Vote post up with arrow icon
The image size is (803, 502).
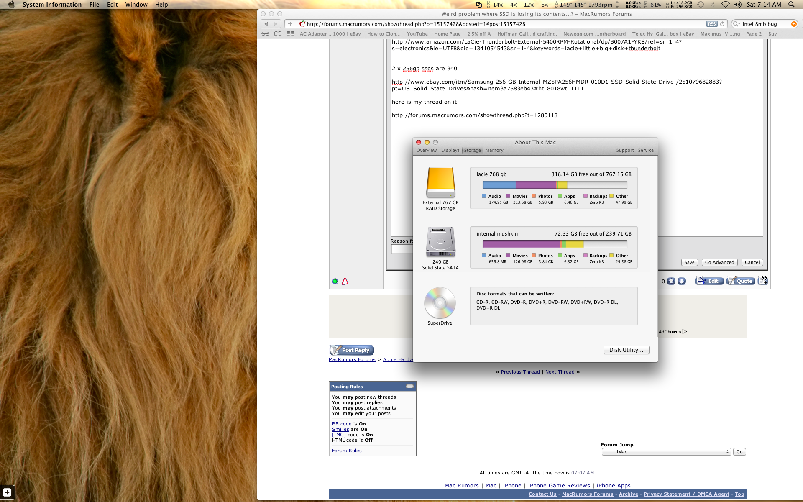click(x=671, y=281)
